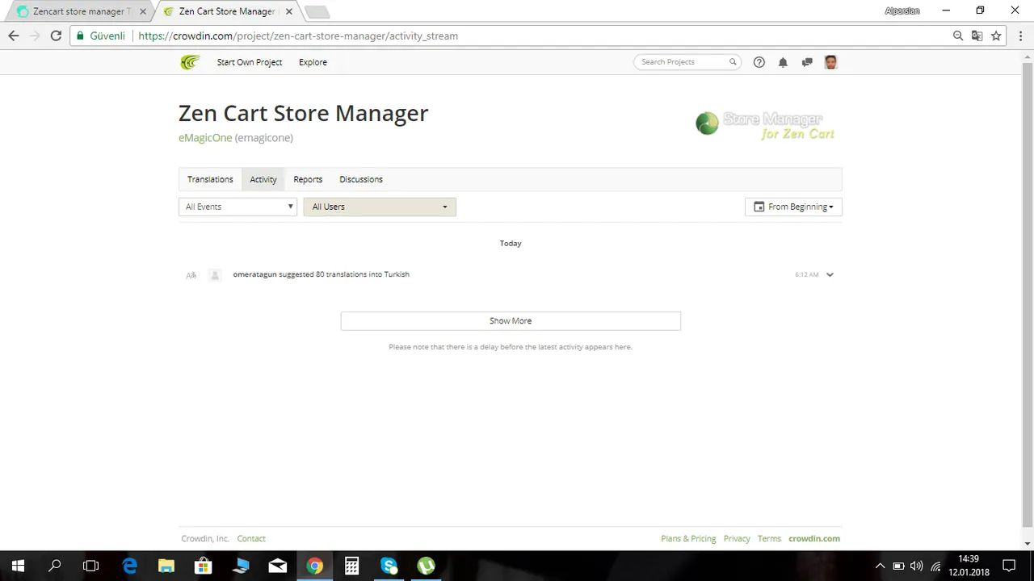Click the Google Translate icon in address bar

(977, 36)
